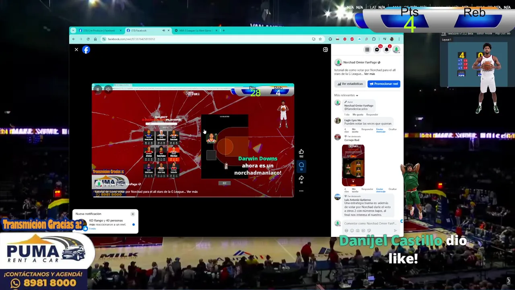Click 'Ocultar' under Eagle Eyes Nic comment
515x290 pixels.
coord(393,129)
